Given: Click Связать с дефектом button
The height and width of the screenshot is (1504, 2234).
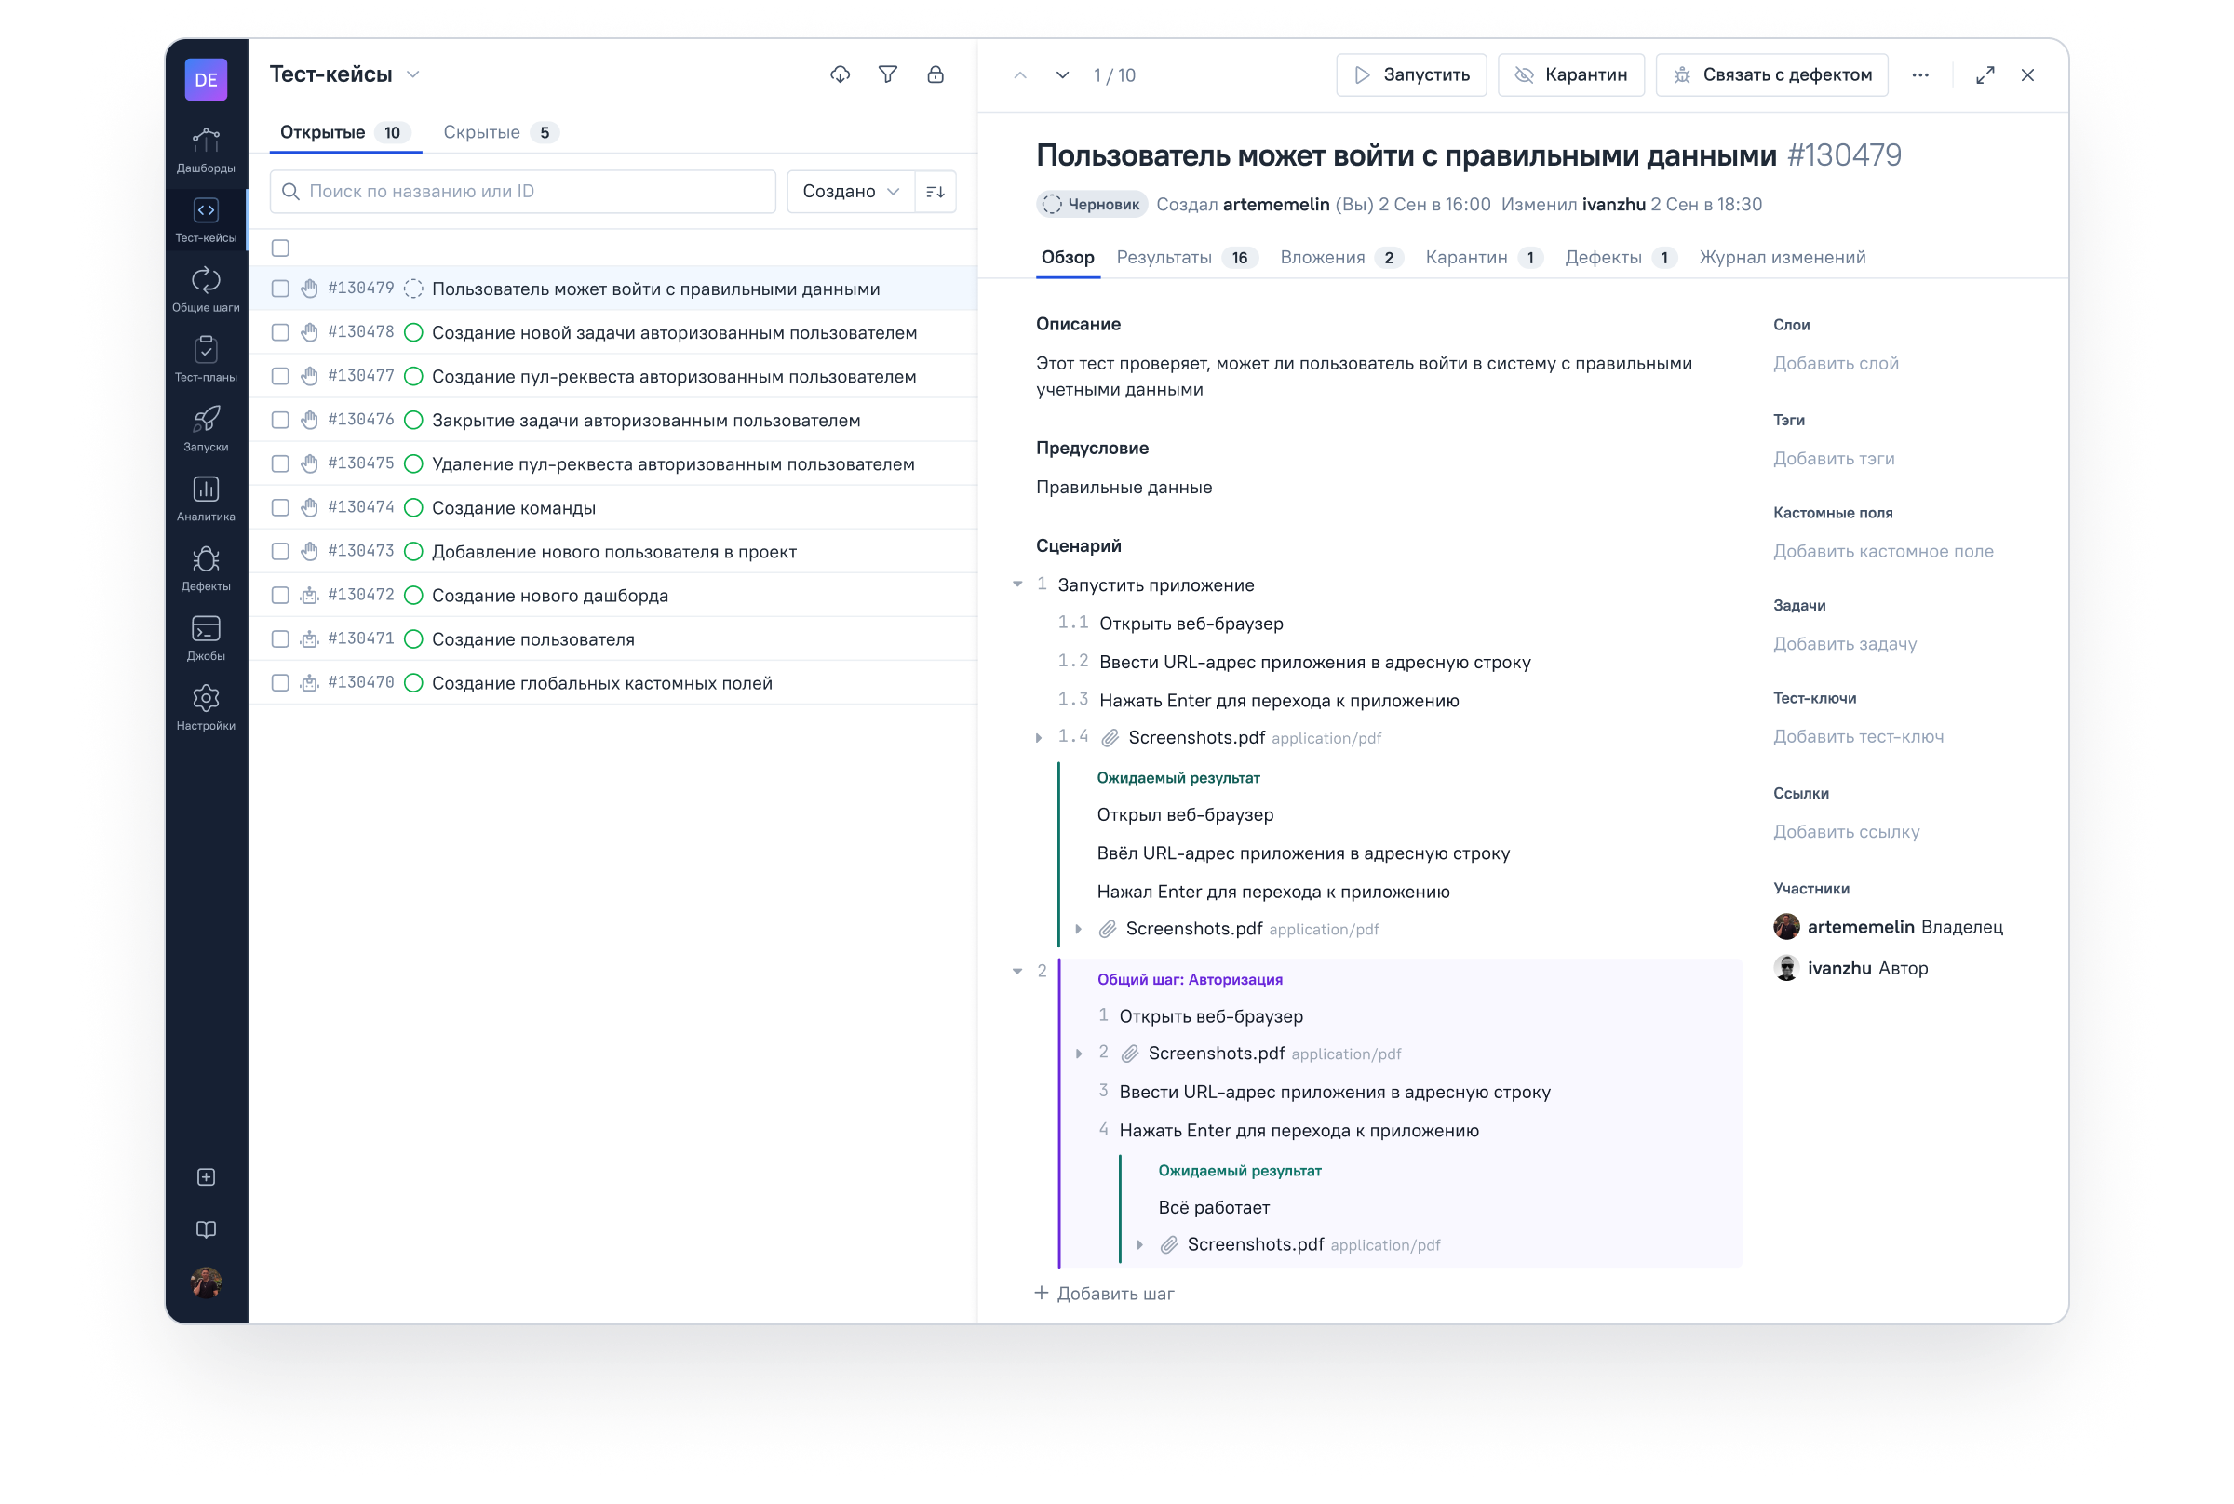Looking at the screenshot, I should (x=1771, y=74).
